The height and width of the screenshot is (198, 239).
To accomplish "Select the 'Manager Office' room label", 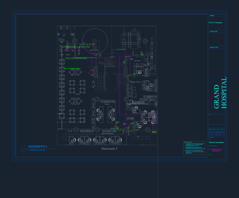I will 135,82.
